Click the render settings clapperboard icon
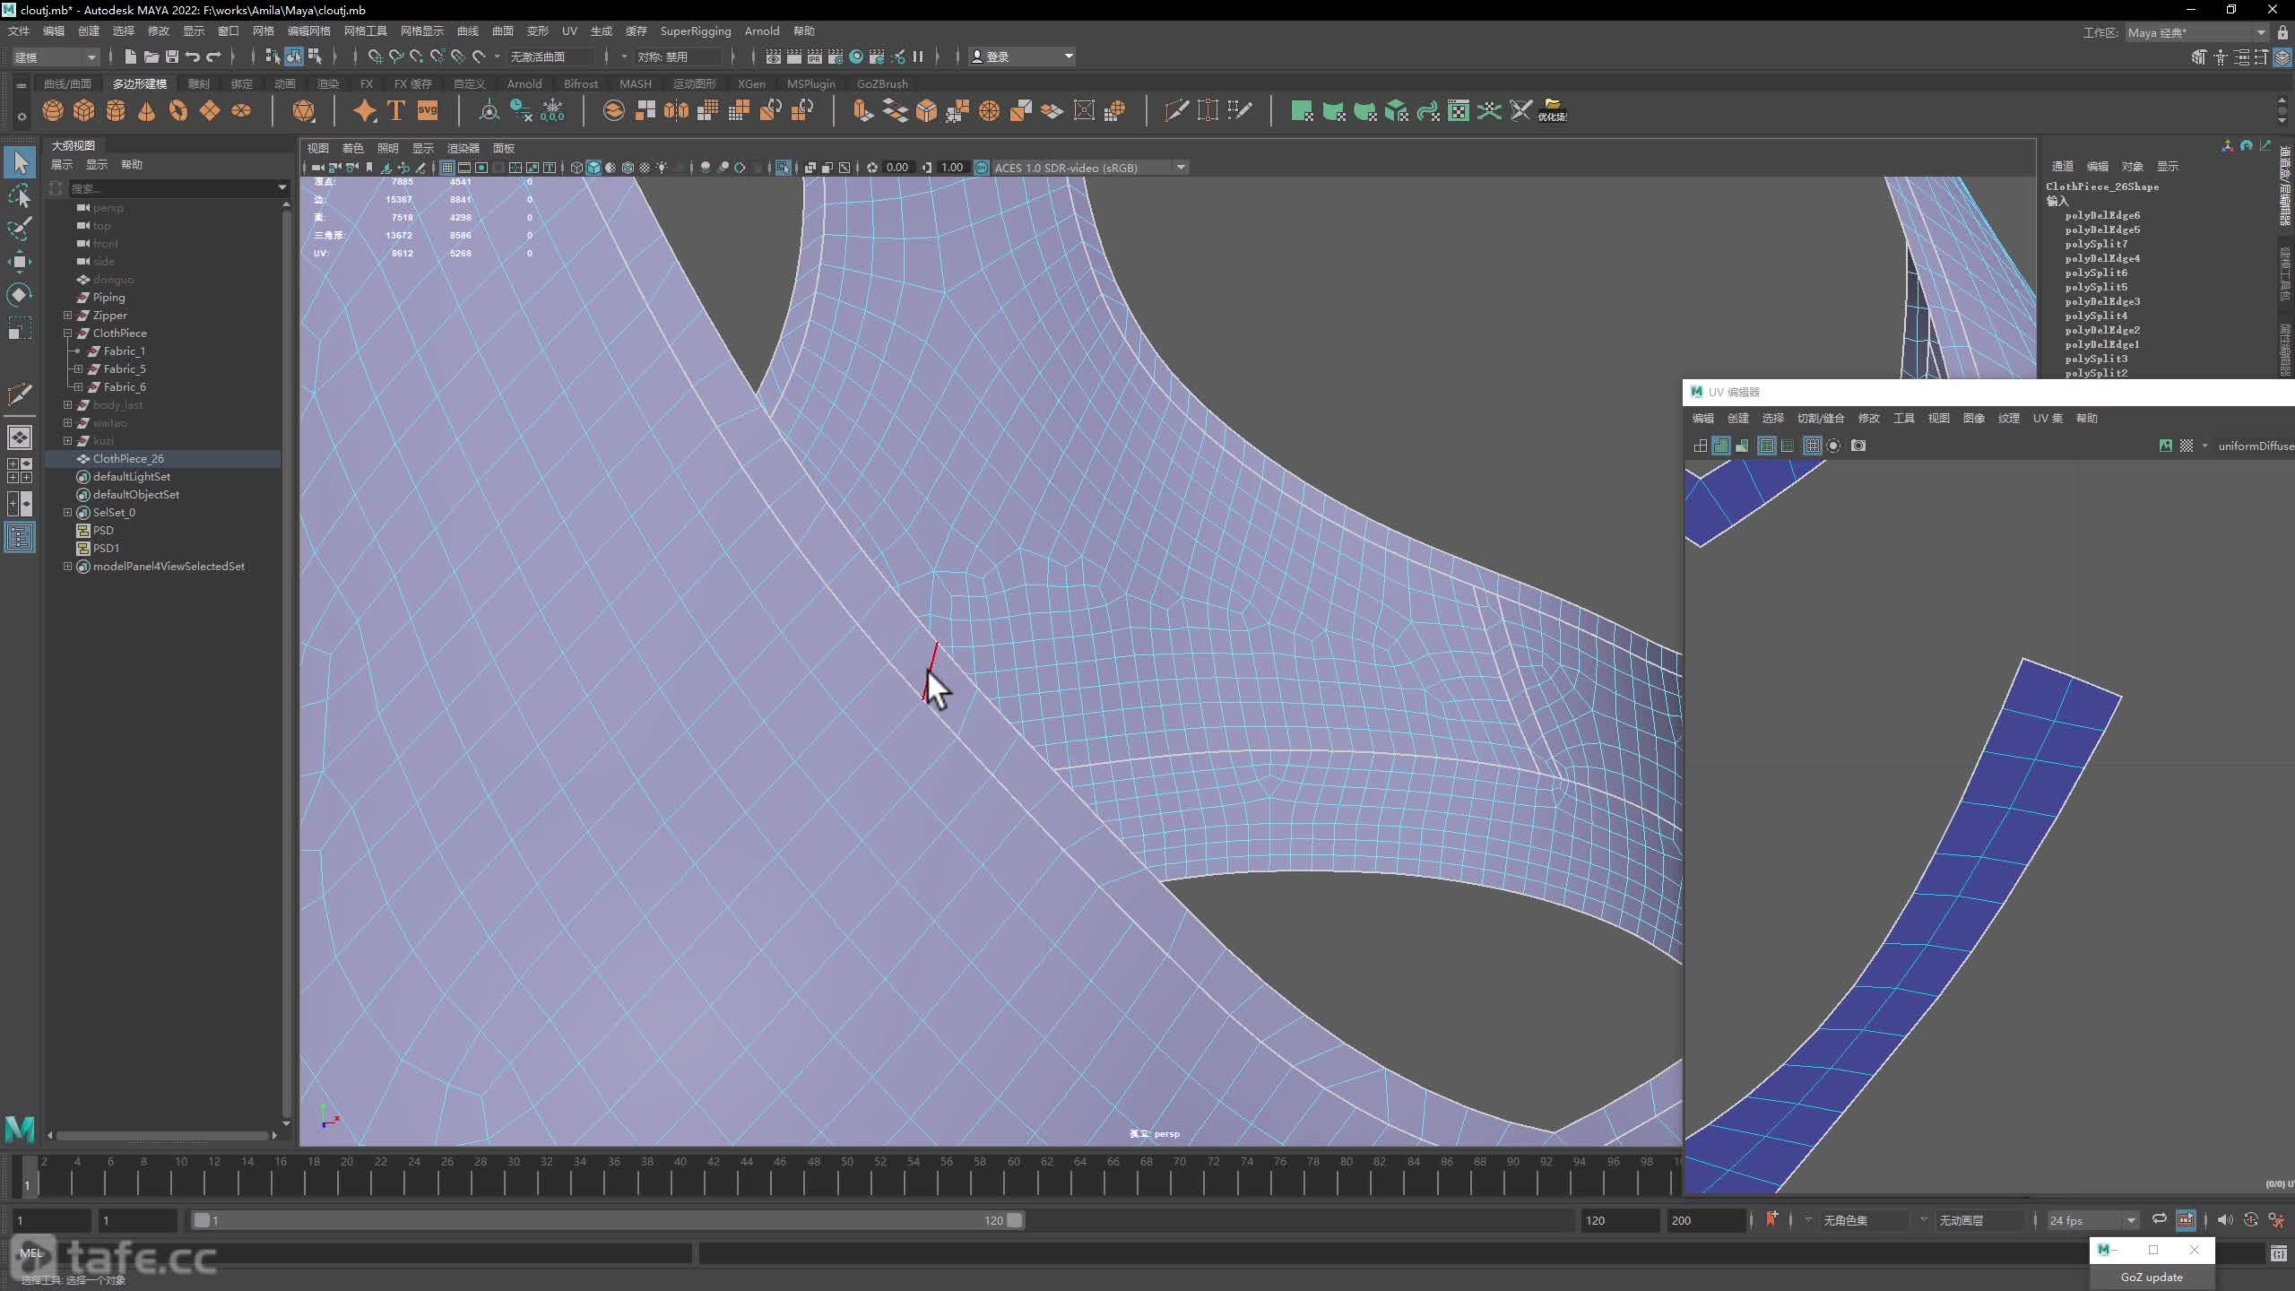This screenshot has width=2295, height=1291. [836, 56]
